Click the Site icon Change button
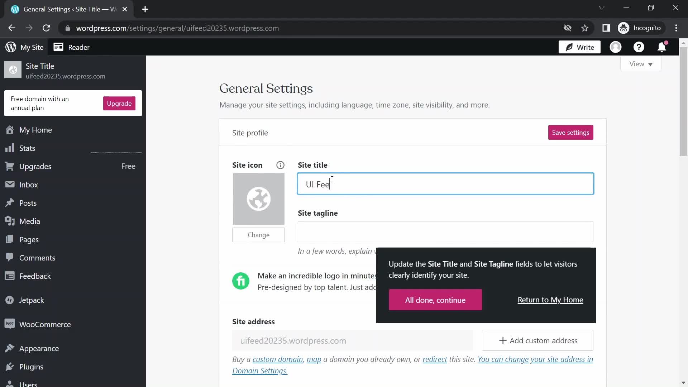 (x=259, y=235)
